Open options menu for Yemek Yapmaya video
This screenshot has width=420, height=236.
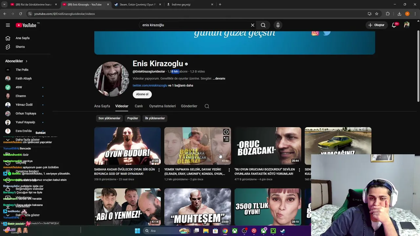click(x=229, y=170)
